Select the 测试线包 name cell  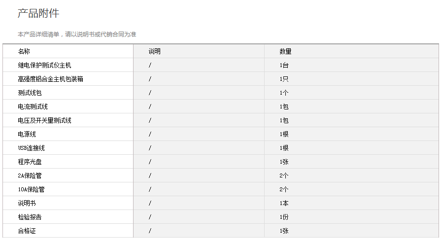[30, 93]
